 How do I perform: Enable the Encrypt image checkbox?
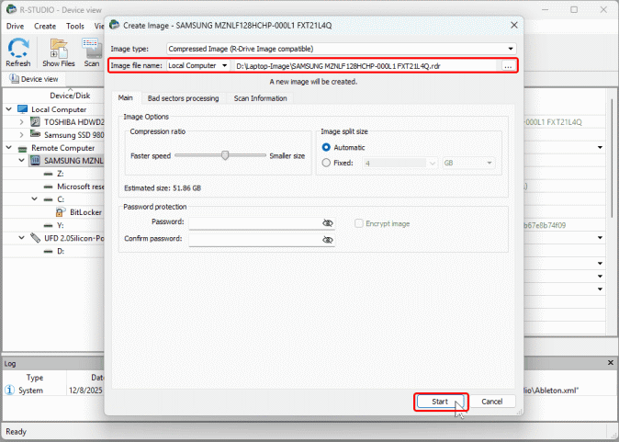click(x=360, y=222)
